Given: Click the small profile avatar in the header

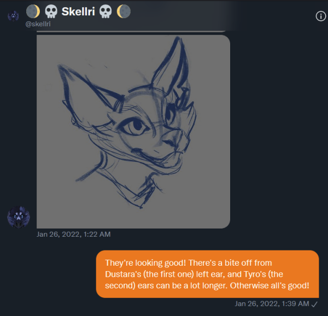Looking at the screenshot, I should (x=13, y=16).
